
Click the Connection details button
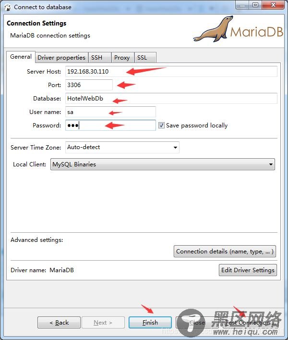225,252
